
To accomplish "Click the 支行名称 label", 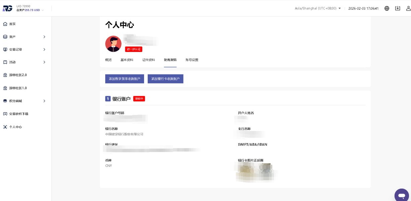I will coord(244,129).
